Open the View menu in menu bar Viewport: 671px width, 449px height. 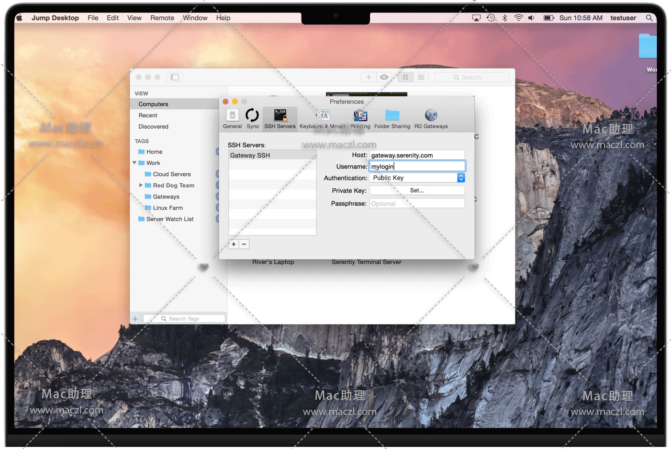[x=135, y=18]
